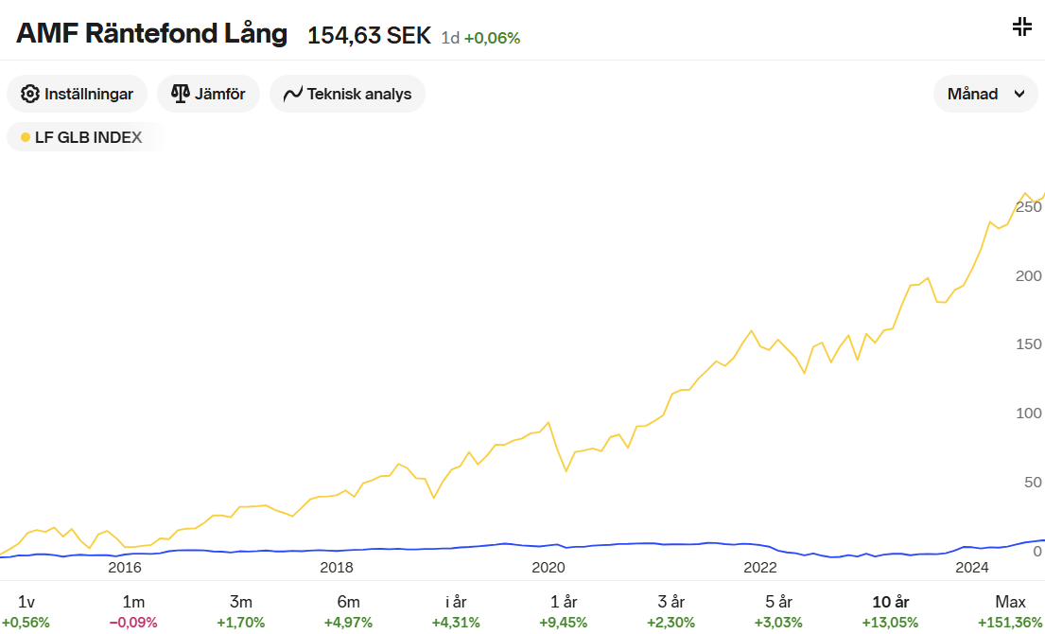Image resolution: width=1045 pixels, height=634 pixels.
Task: Click the chevron arrow beside Månad
Action: tap(1019, 94)
